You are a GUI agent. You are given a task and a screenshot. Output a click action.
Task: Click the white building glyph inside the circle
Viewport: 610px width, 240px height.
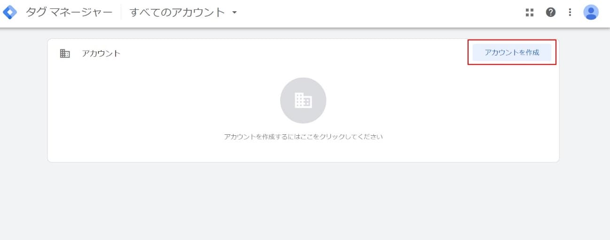303,101
